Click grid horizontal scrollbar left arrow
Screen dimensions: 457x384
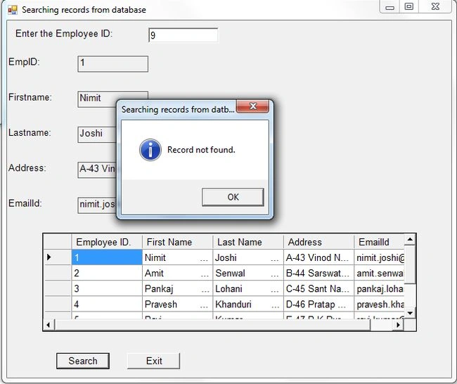(49, 324)
